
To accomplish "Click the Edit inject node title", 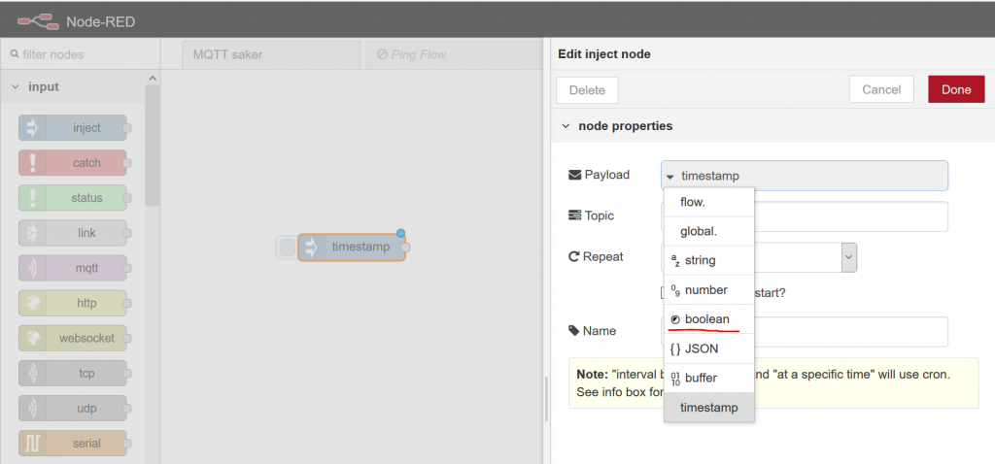I will click(x=604, y=54).
